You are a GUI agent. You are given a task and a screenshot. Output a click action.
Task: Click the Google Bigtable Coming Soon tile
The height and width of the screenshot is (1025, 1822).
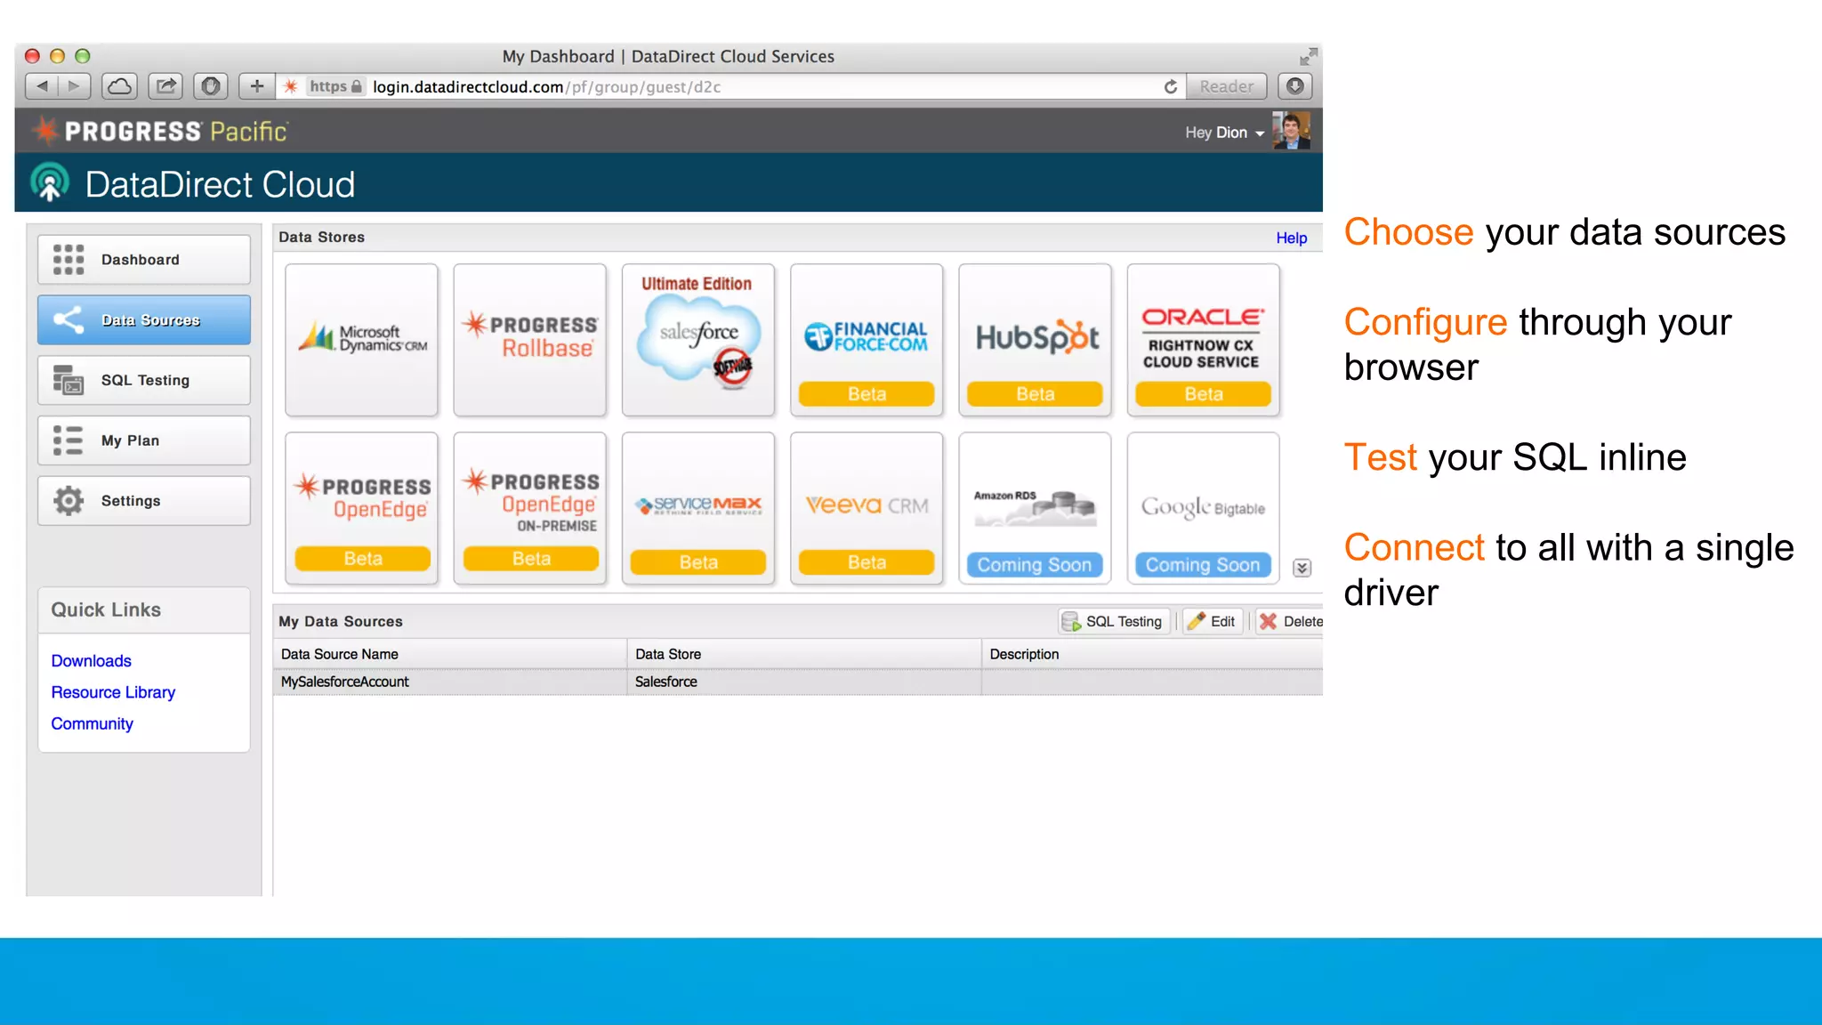coord(1203,508)
